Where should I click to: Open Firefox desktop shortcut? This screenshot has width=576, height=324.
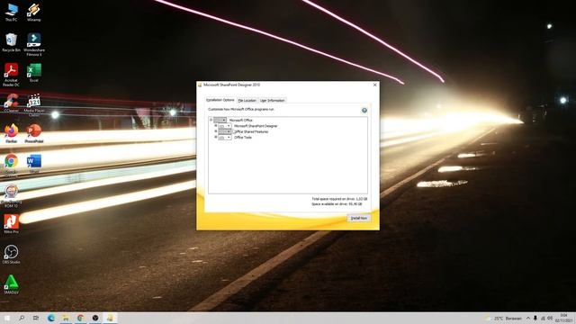tap(12, 133)
